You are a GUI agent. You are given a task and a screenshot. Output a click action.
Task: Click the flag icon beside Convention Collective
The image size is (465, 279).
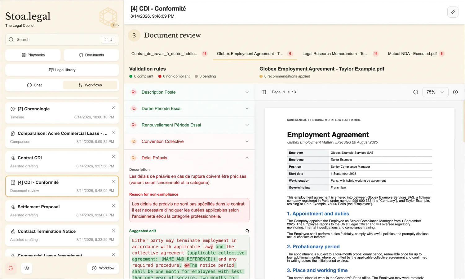point(134,141)
